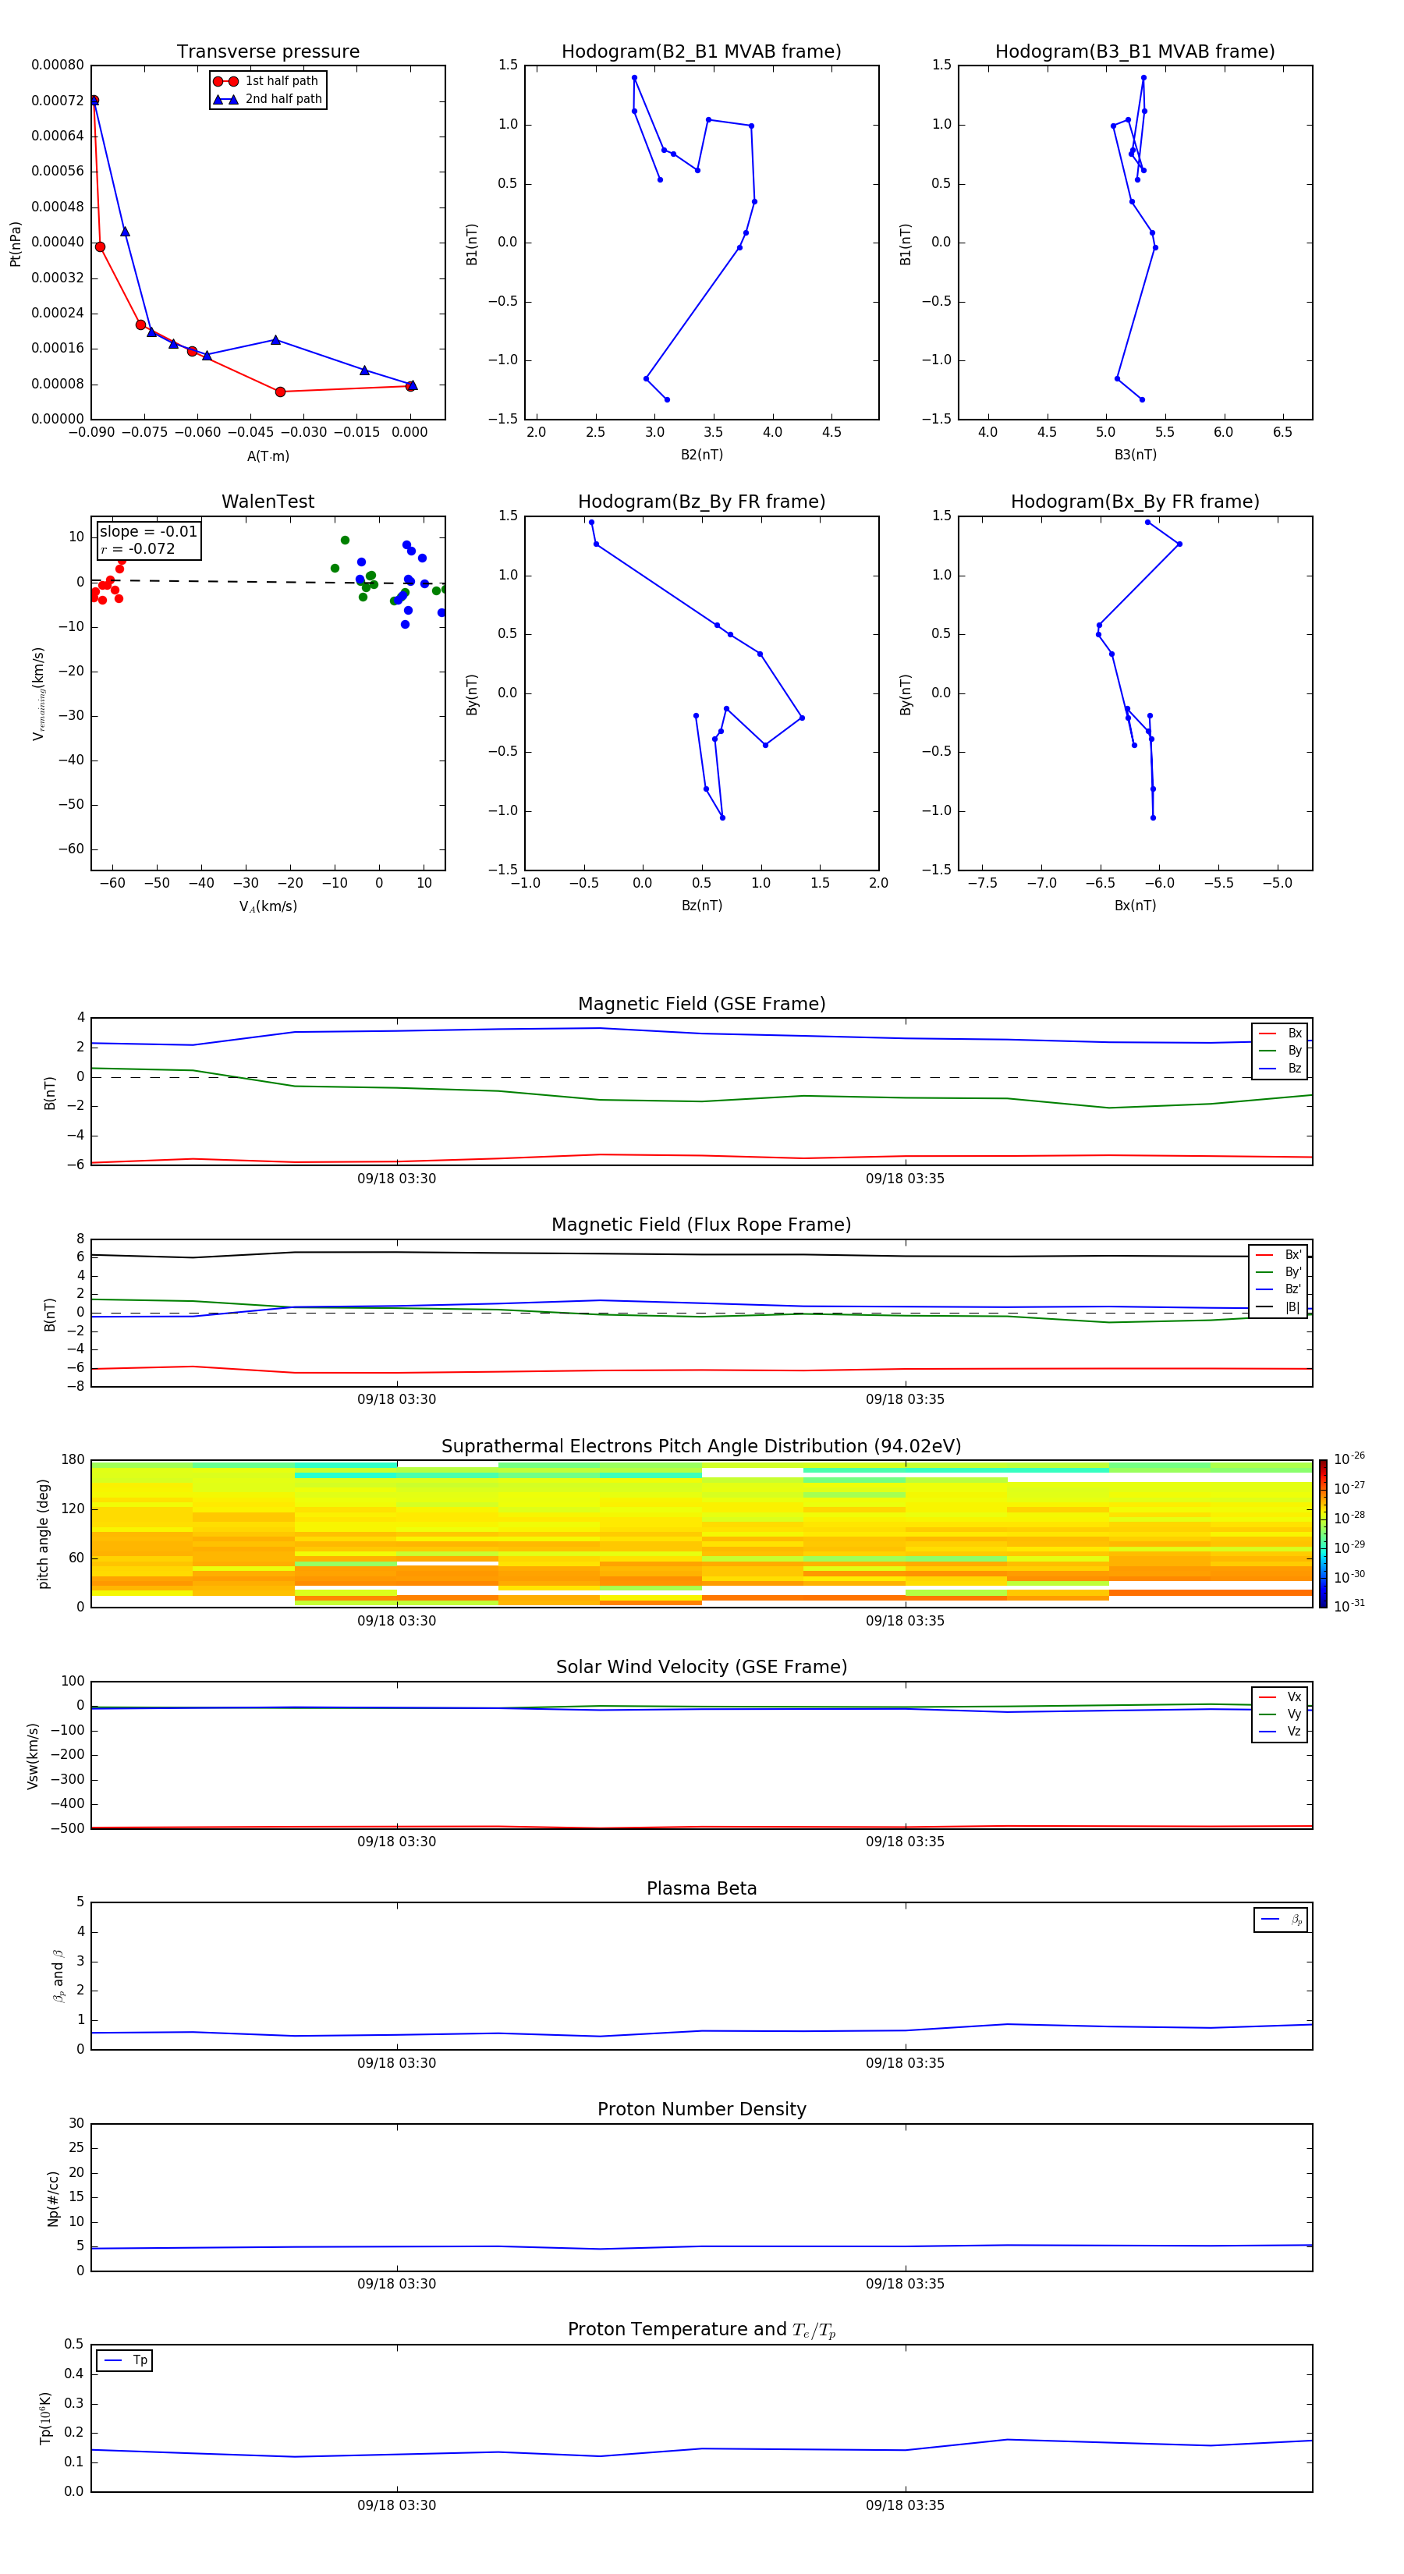1404x2574 pixels.
Task: Click '09/18 03:30' tick under GSE magnetic field
Action: point(397,1179)
